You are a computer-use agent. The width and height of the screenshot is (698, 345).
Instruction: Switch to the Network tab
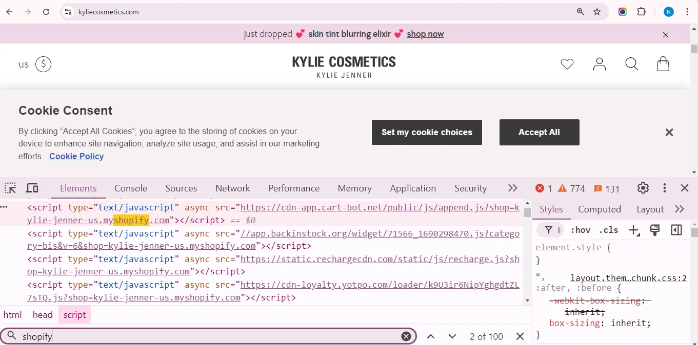click(x=232, y=188)
